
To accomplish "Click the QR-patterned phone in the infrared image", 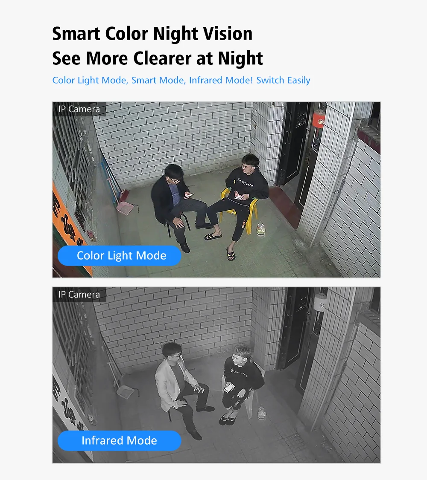I will coord(199,390).
